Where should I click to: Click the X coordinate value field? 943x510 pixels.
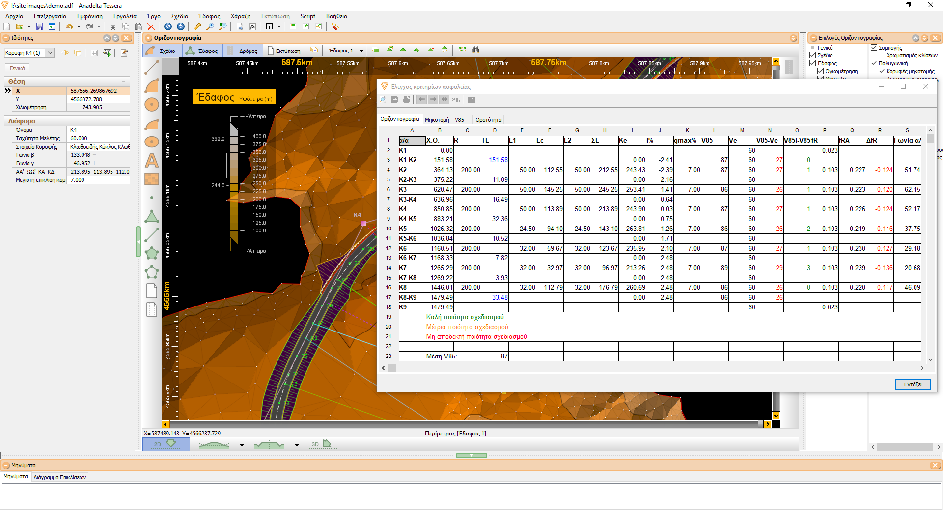(x=98, y=91)
